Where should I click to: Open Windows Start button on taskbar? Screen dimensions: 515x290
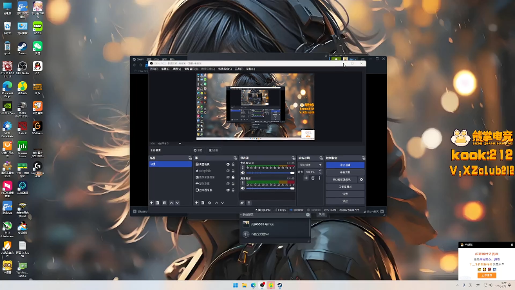click(236, 285)
